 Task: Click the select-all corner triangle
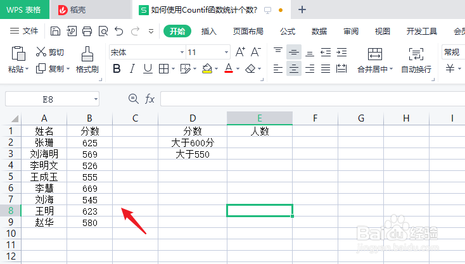pyautogui.click(x=15, y=119)
